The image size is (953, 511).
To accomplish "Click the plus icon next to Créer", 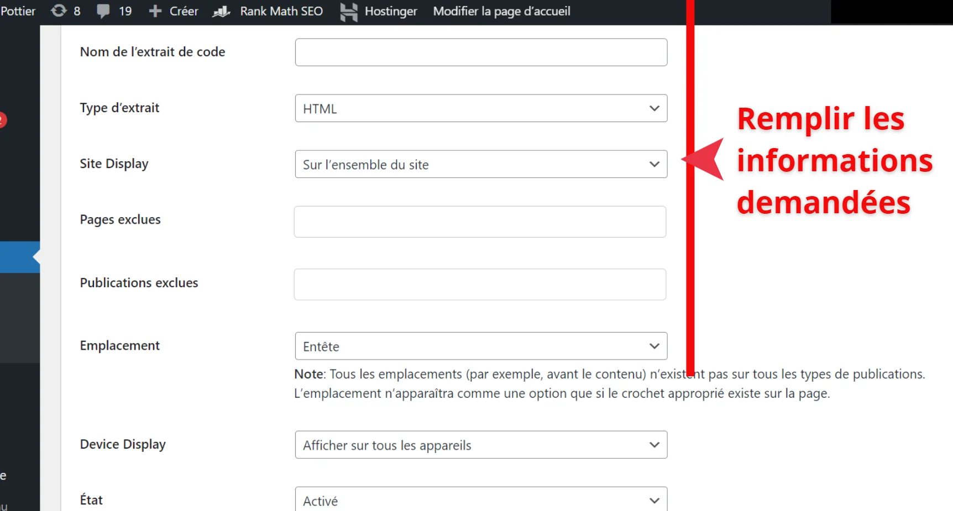I will [155, 11].
